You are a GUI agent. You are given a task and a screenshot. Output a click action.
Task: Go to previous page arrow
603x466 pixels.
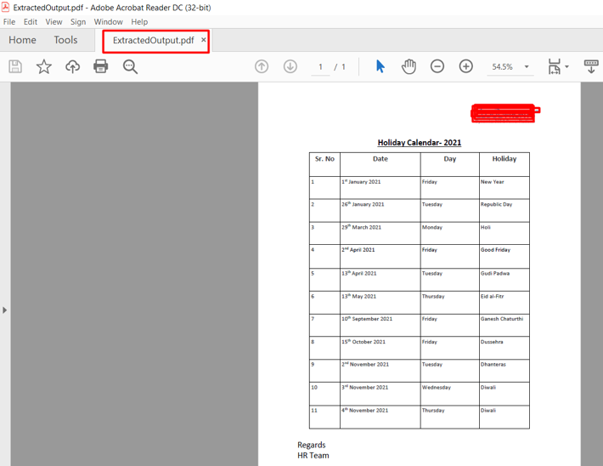(x=262, y=66)
